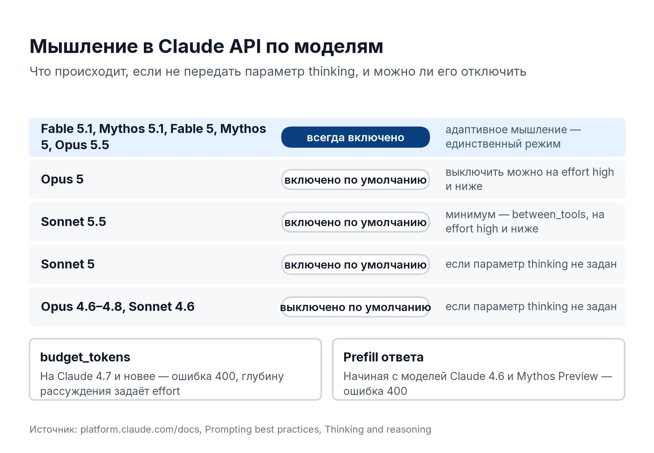Click the note 'выключить можно на effort high и ниже'

(x=530, y=179)
